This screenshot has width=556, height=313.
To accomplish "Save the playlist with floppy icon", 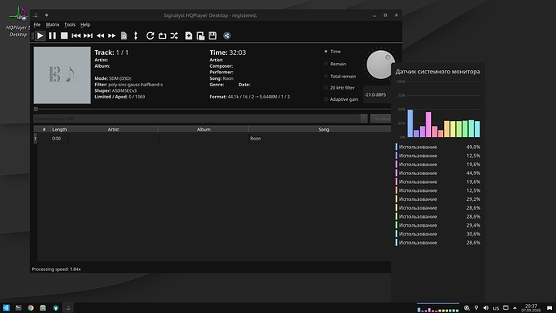I will coord(213,35).
